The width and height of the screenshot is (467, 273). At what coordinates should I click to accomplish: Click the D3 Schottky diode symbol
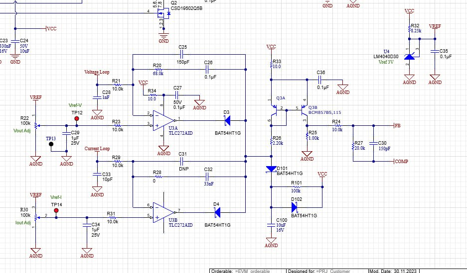[x=227, y=121]
